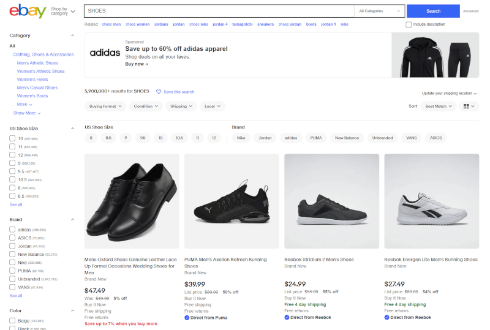Expand the More categories link

point(24,104)
